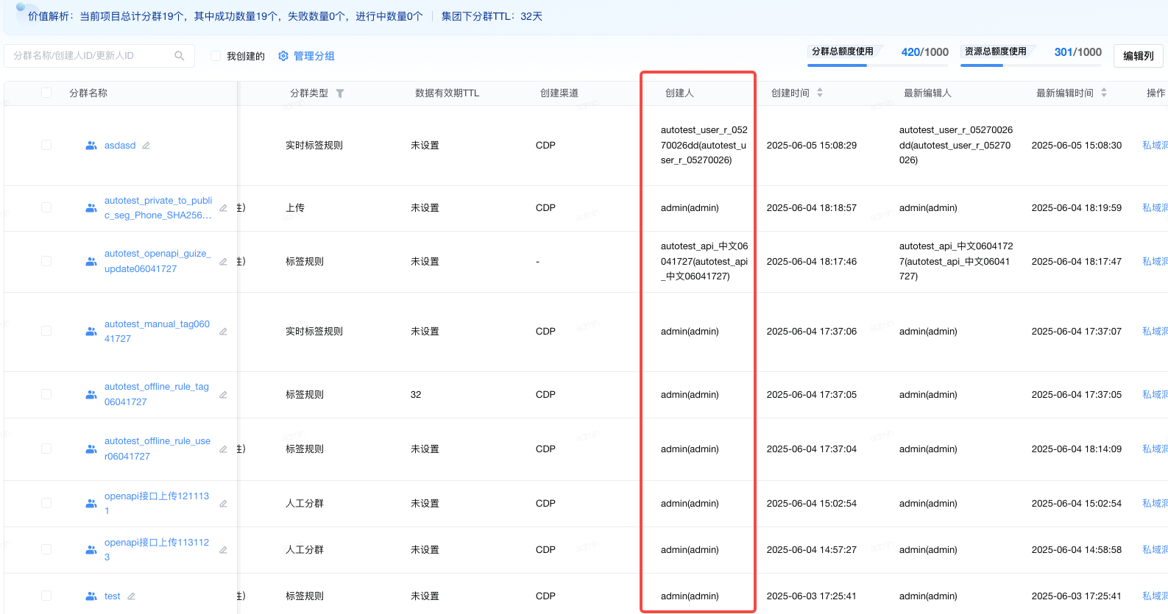Click the 420/1000 quota value
Screen dimensions: 1168x614
[x=925, y=52]
